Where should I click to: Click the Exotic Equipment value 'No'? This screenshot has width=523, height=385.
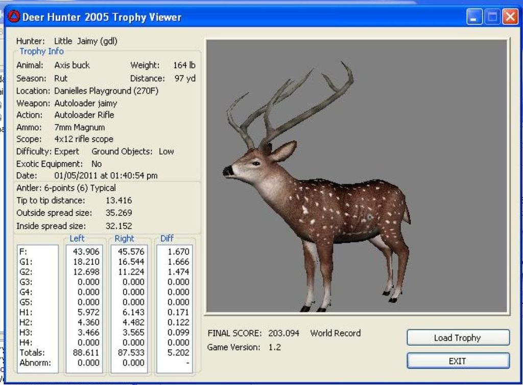97,164
